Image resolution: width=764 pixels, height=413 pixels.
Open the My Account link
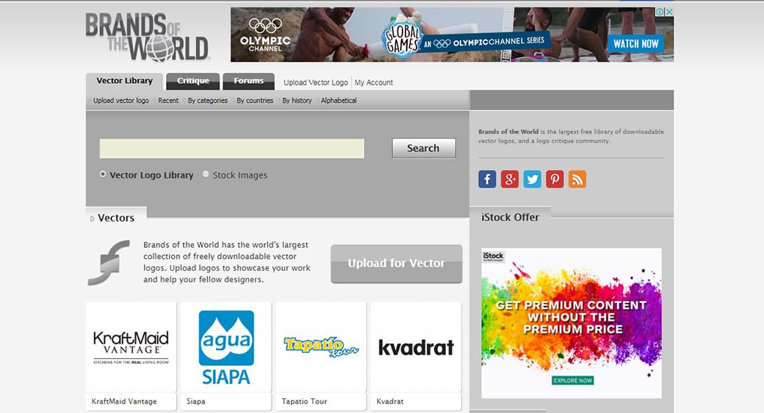pyautogui.click(x=374, y=83)
